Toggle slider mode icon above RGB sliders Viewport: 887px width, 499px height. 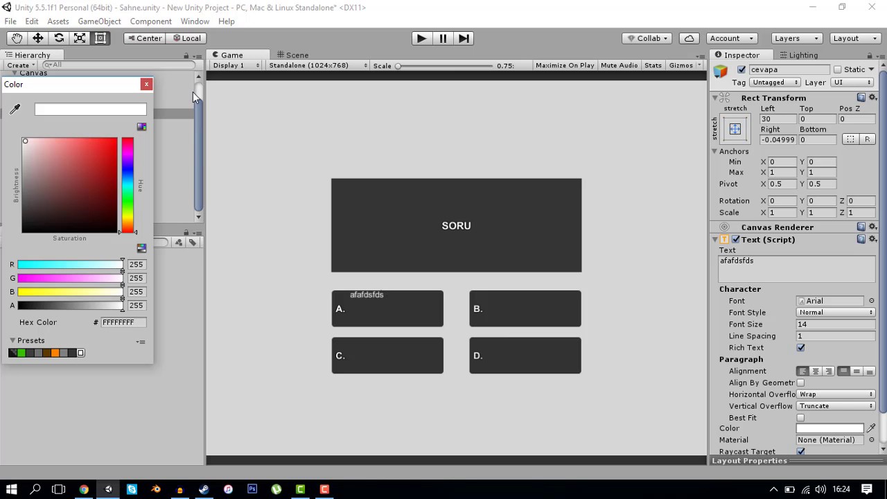[x=141, y=248]
